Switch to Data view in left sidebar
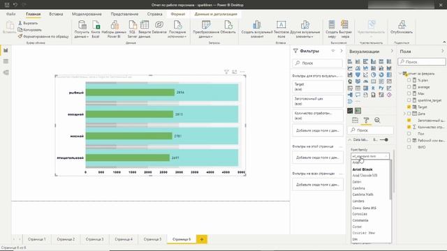Screen dimensions: 447x251 click(x=6, y=61)
